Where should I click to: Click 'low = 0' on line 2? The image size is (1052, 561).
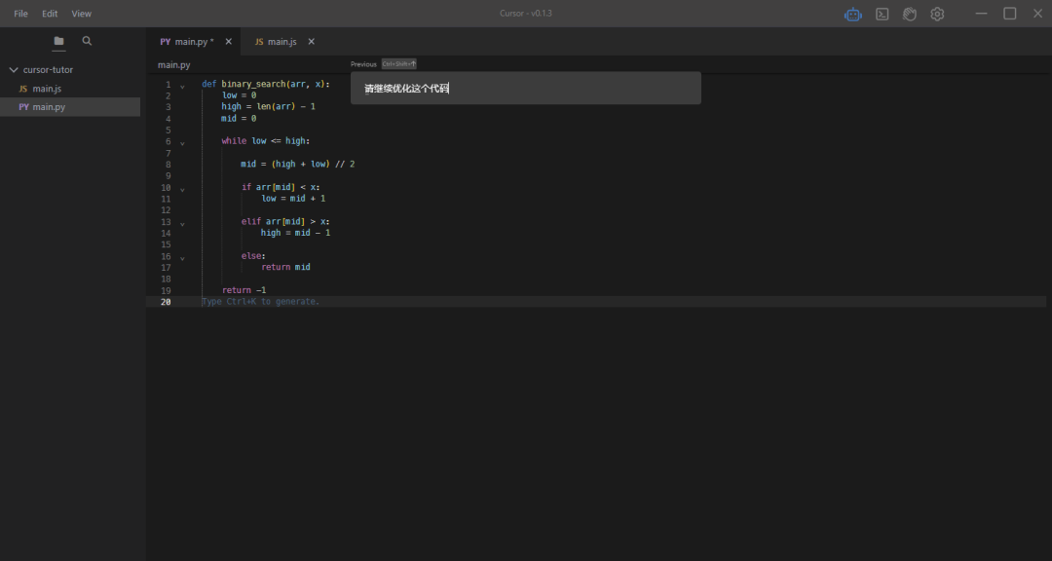(x=239, y=95)
